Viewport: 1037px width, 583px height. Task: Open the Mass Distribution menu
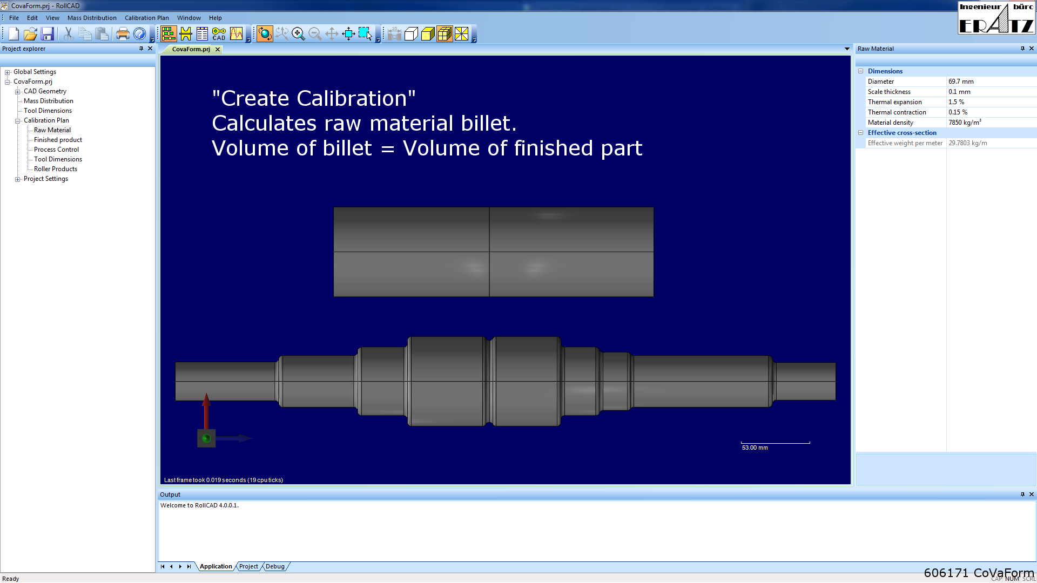92,18
